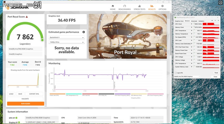Click the Intel Core Ultra 9 285K CPU field

(x=94, y=118)
